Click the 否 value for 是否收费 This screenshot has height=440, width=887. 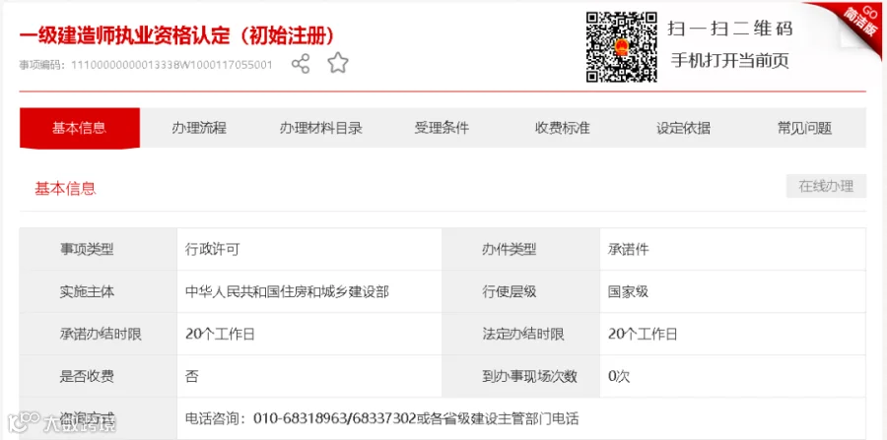point(308,376)
